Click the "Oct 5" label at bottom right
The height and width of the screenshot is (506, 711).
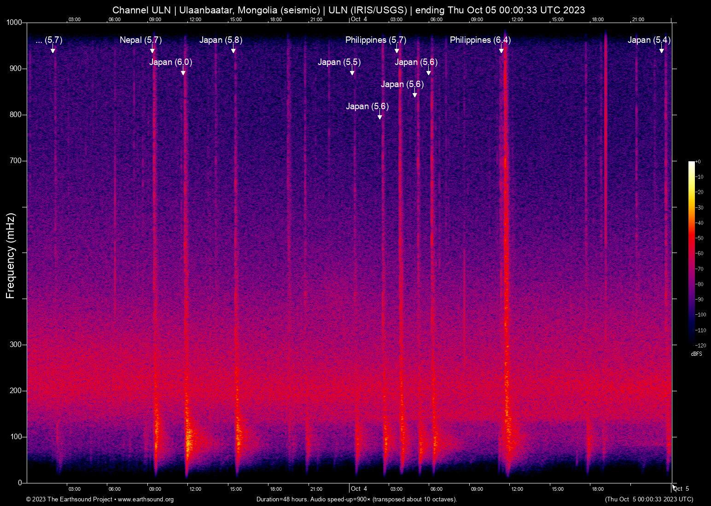click(682, 488)
